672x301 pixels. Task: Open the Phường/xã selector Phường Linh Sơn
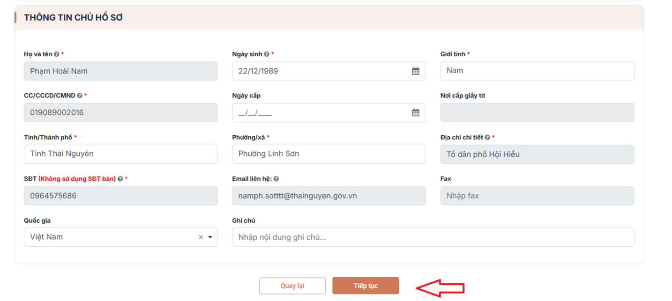[x=329, y=154]
